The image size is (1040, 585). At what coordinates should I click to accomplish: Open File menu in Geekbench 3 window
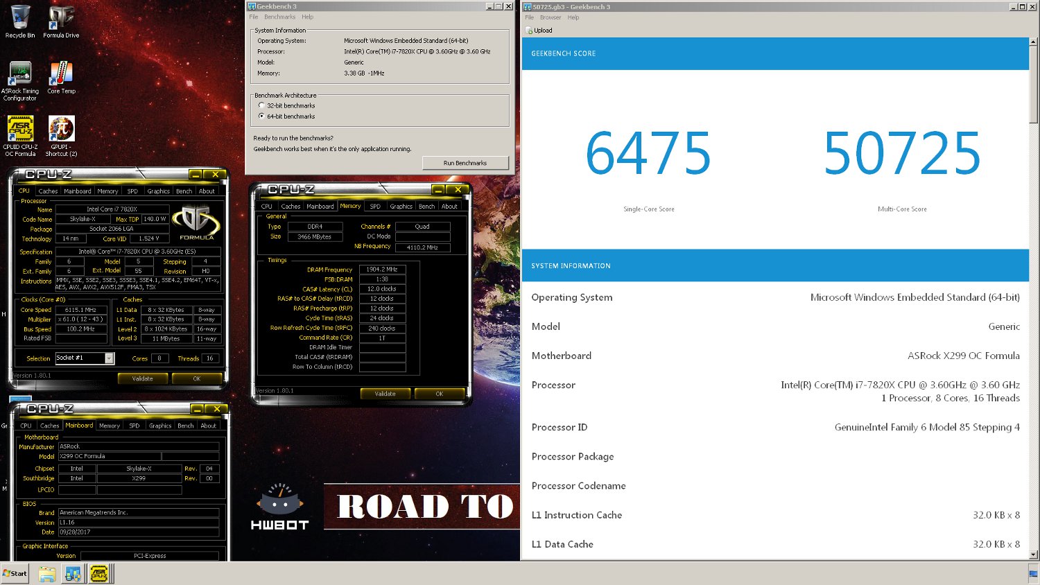pos(254,17)
